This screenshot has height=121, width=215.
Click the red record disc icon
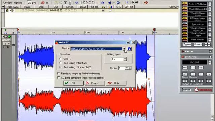coord(43,3)
